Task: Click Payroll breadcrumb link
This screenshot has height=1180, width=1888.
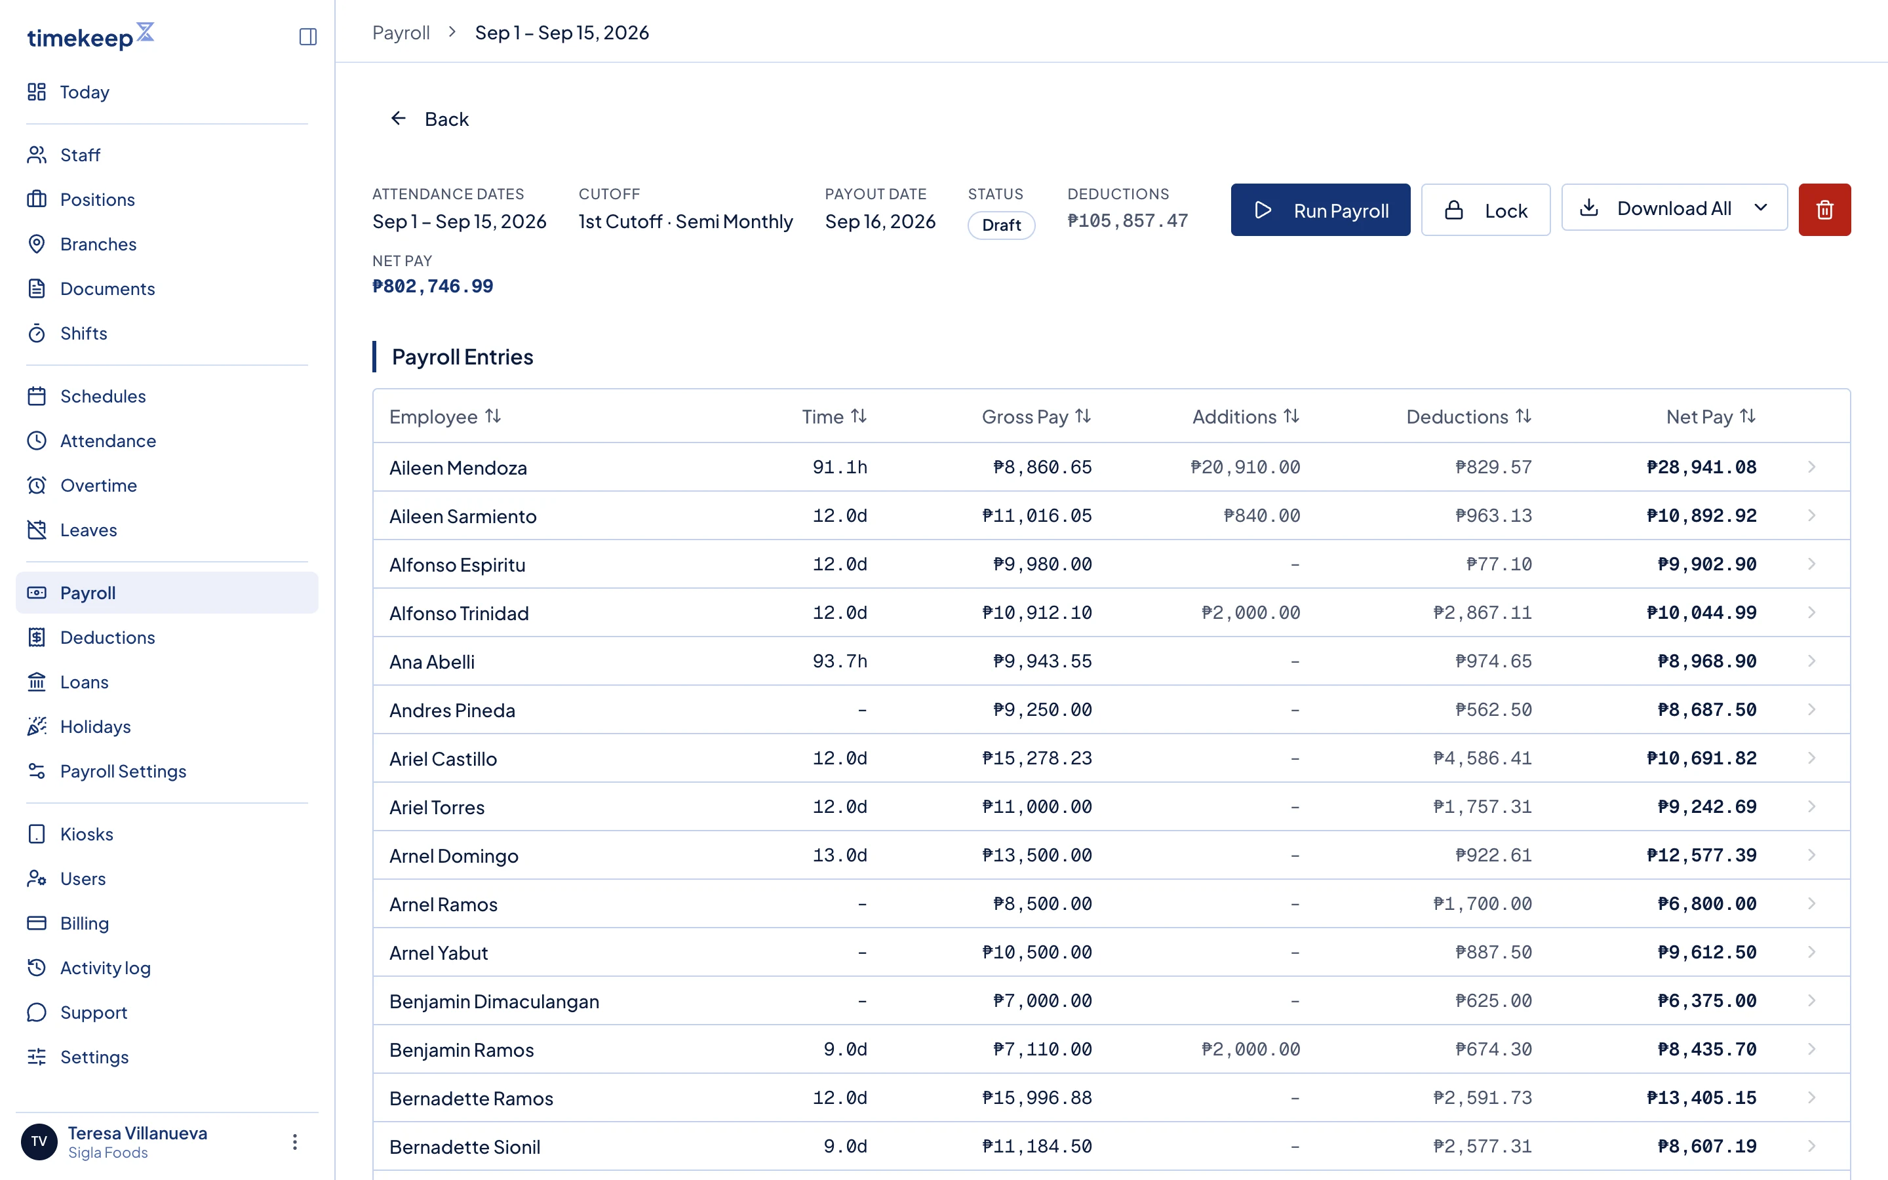Action: (x=401, y=33)
